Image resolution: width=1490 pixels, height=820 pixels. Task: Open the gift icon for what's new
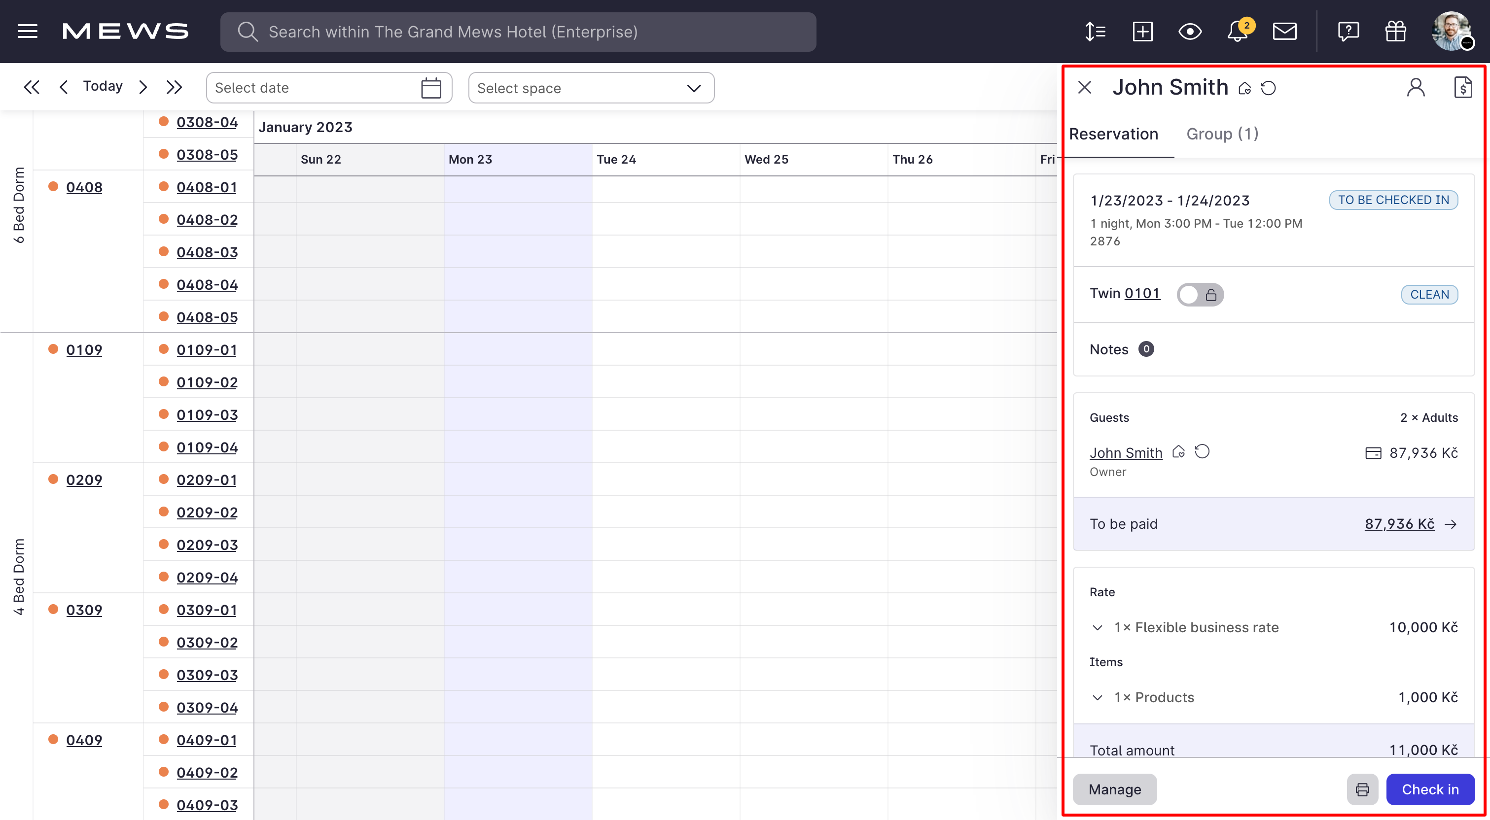1395,32
